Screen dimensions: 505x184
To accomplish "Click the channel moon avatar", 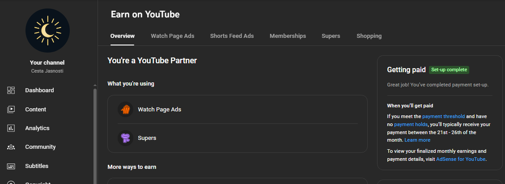I will [47, 30].
